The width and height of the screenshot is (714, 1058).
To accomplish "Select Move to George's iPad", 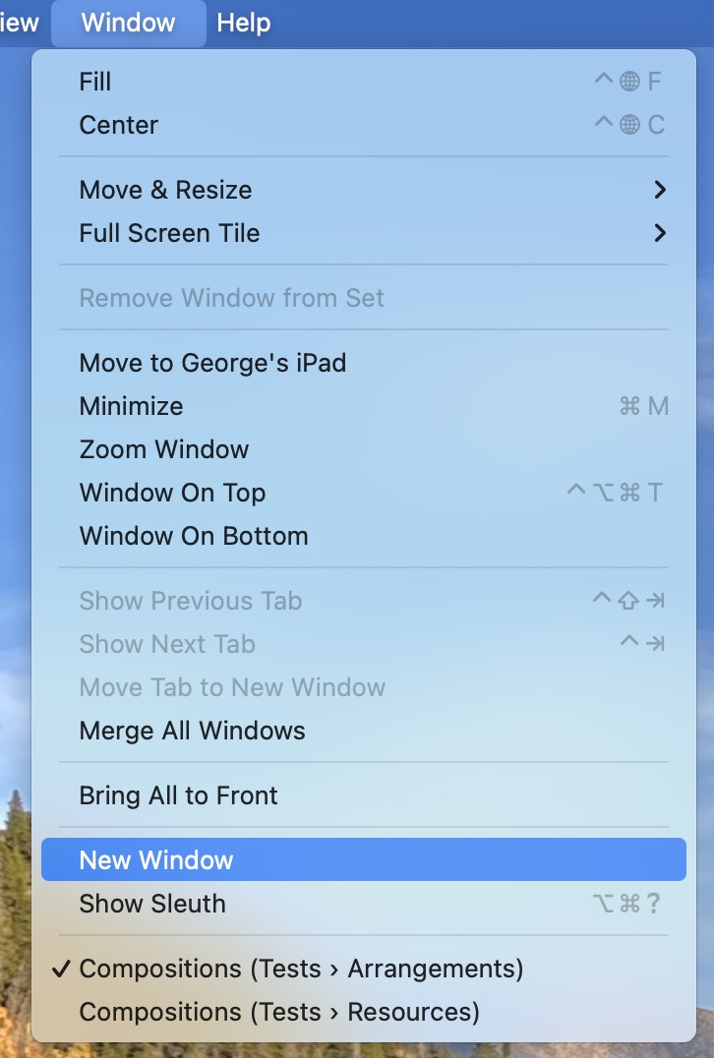I will click(213, 362).
